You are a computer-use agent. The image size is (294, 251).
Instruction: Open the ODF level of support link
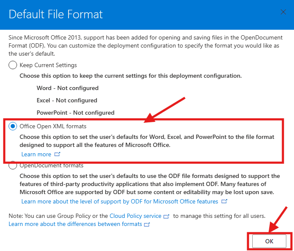click(x=120, y=201)
